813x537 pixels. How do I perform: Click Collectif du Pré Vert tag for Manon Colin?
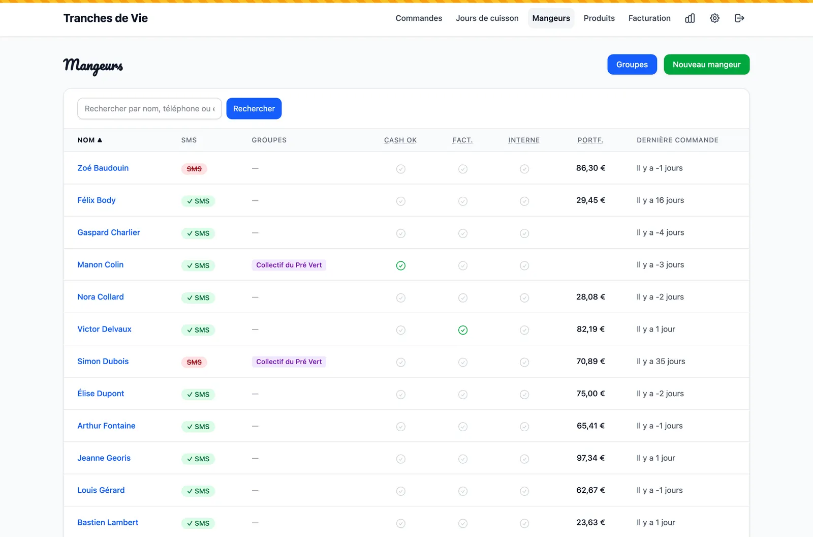(x=289, y=265)
